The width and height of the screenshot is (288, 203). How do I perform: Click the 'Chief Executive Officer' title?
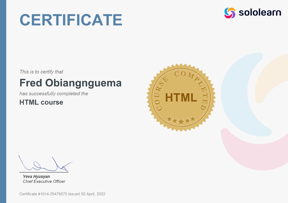click(x=44, y=181)
